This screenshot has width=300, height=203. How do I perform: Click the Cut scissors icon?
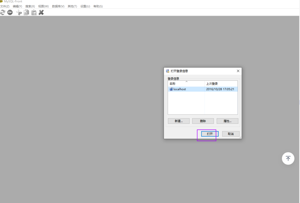pyautogui.click(x=19, y=13)
